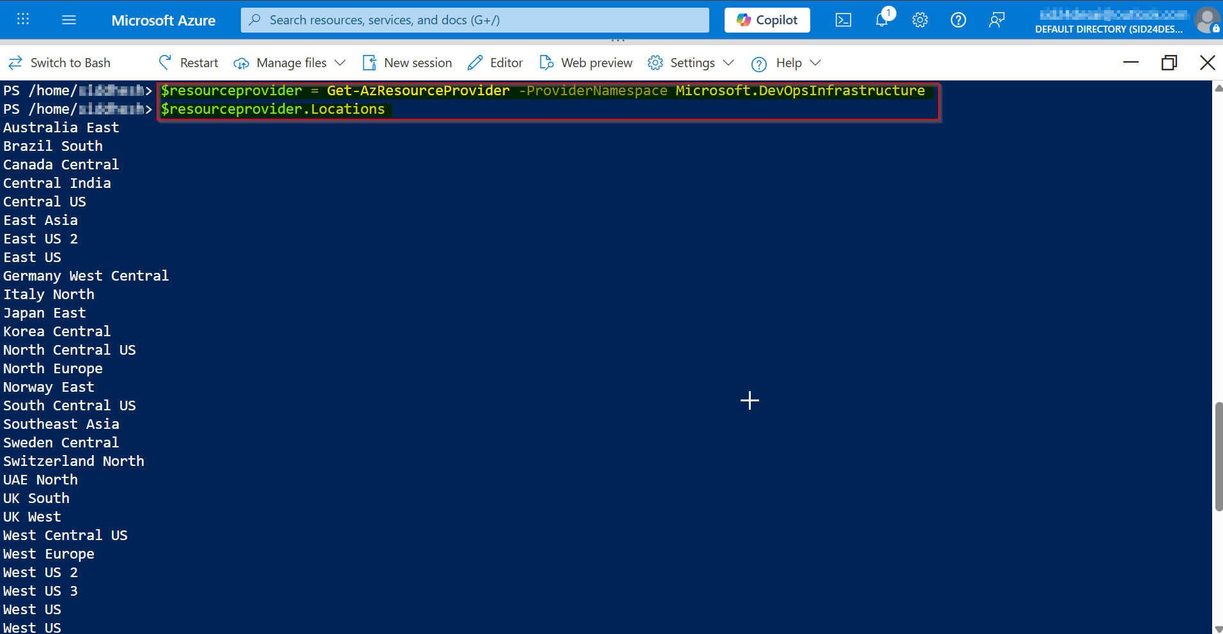This screenshot has width=1223, height=634.
Task: Click the Korea Central output line
Action: [57, 332]
